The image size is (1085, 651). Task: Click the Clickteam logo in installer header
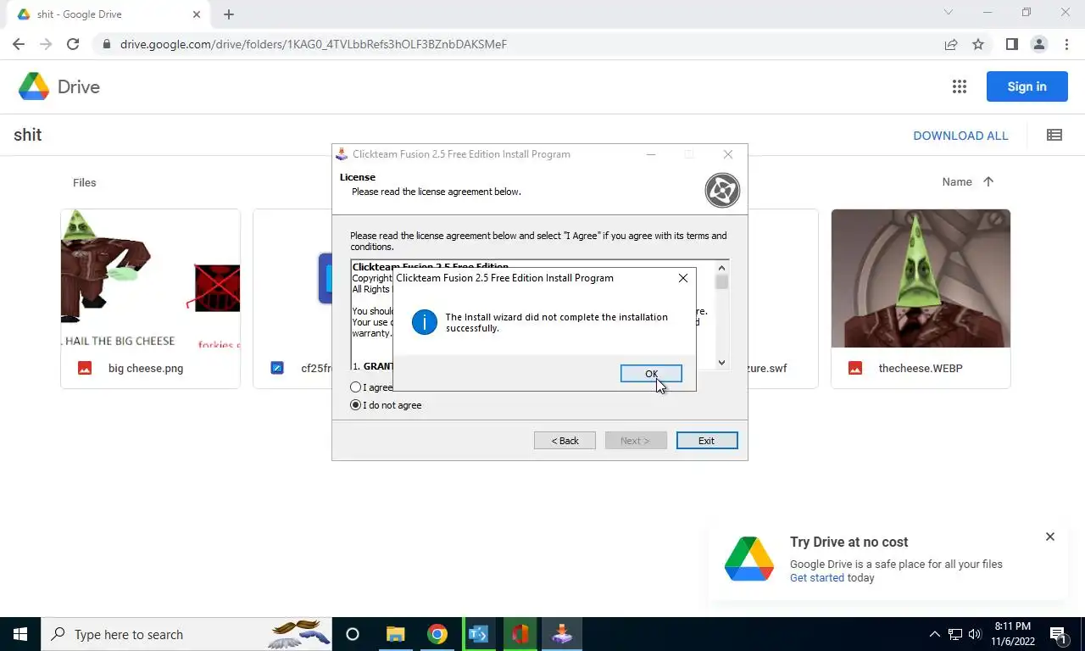coord(722,191)
